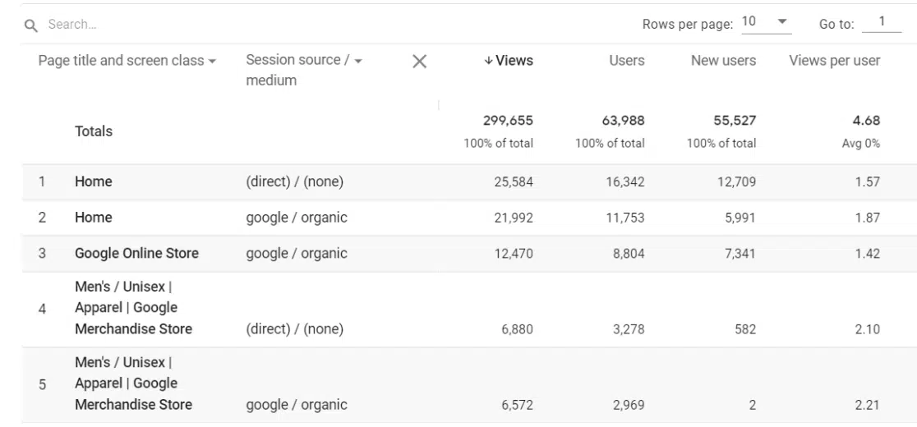Image resolution: width=917 pixels, height=427 pixels.
Task: Click Home page title in row 2
Action: 93,218
